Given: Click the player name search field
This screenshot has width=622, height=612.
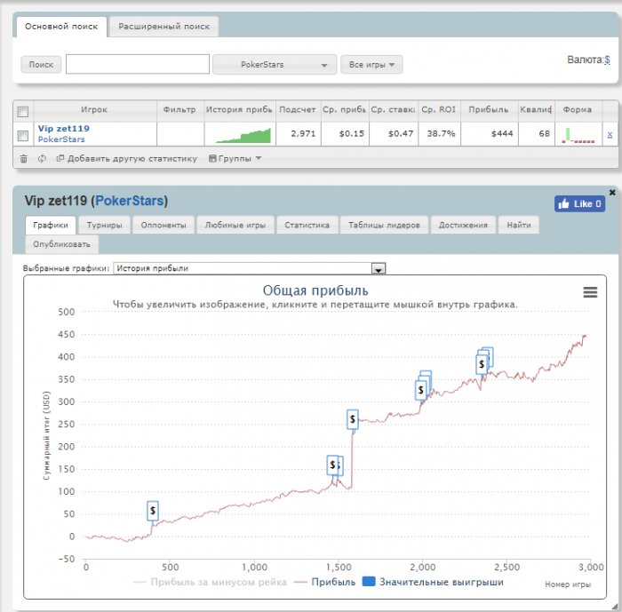Looking at the screenshot, I should [138, 64].
